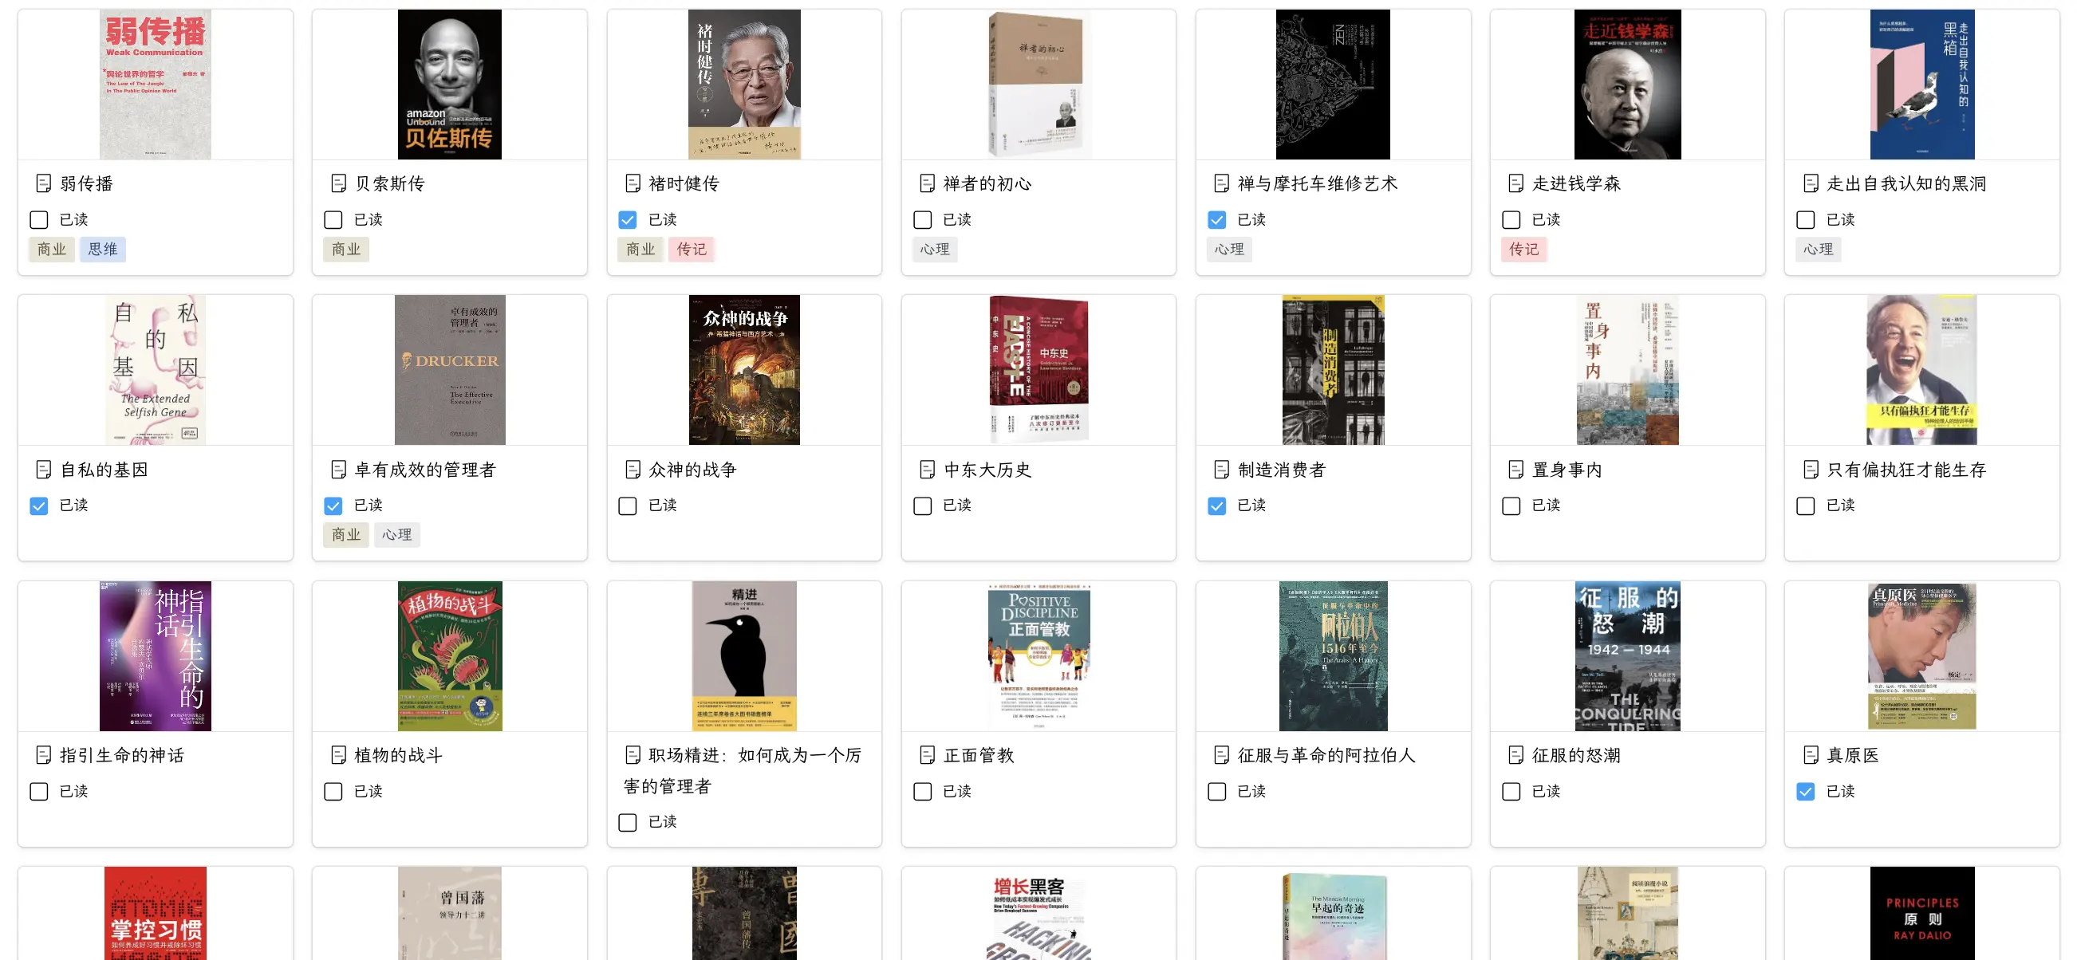
Task: Uncheck 已读 on 制造消费者 card
Action: point(1216,506)
